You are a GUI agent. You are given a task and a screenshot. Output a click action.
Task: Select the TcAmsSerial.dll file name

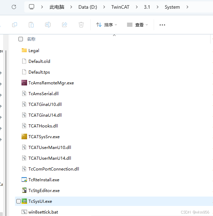click(43, 94)
